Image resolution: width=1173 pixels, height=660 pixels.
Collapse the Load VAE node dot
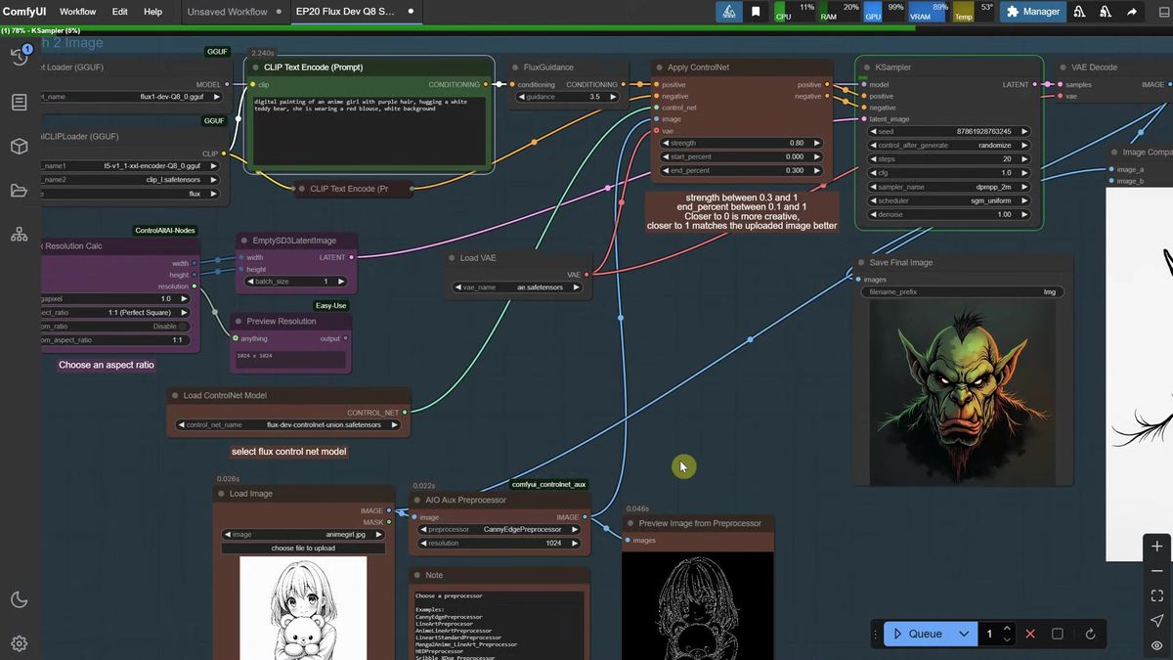coord(450,258)
